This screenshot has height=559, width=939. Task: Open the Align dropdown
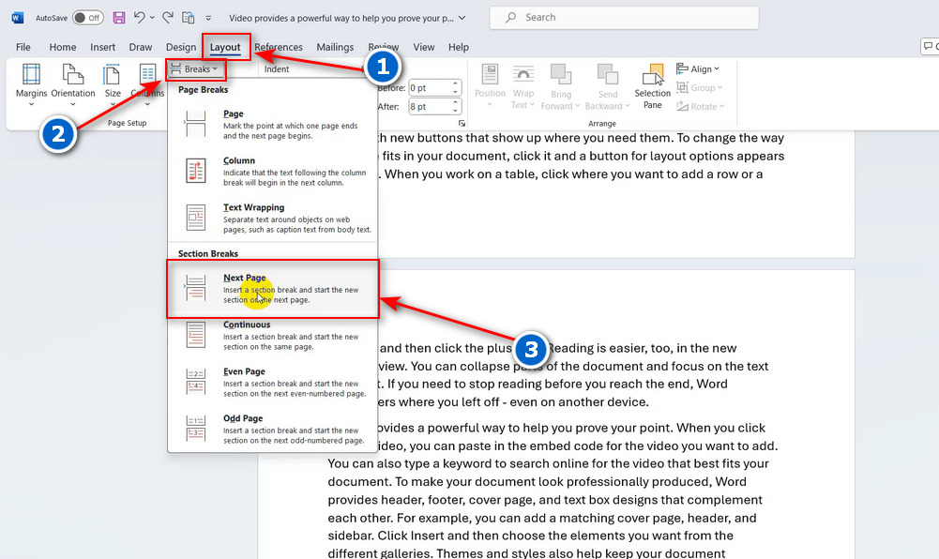tap(704, 69)
